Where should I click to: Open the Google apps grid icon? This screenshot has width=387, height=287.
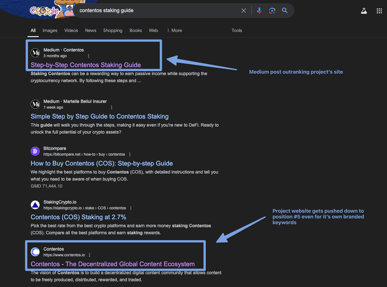coord(379,11)
